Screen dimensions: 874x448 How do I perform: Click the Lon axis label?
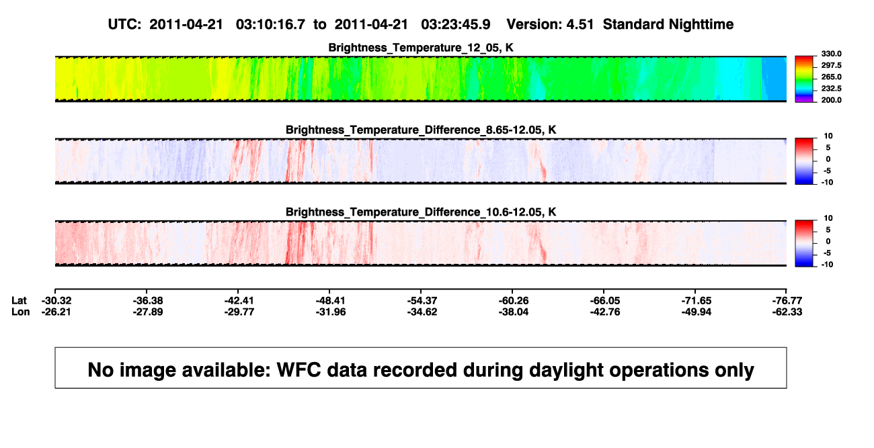click(21, 312)
